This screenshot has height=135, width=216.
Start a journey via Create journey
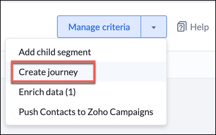tap(48, 72)
